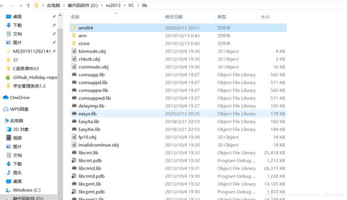Image resolution: width=347 pixels, height=200 pixels.
Task: Sort files by the 修改日期 column header
Action: pos(173,17)
